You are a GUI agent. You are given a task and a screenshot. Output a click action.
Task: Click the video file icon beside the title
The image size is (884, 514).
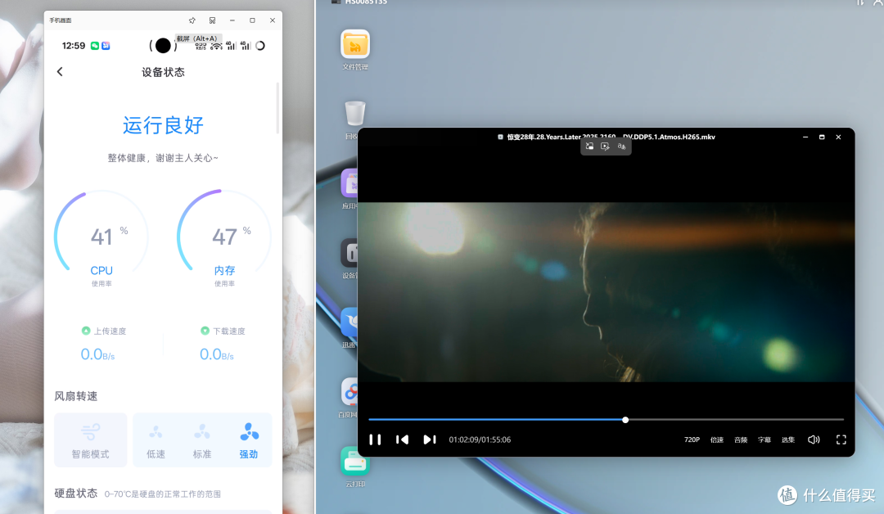click(500, 137)
